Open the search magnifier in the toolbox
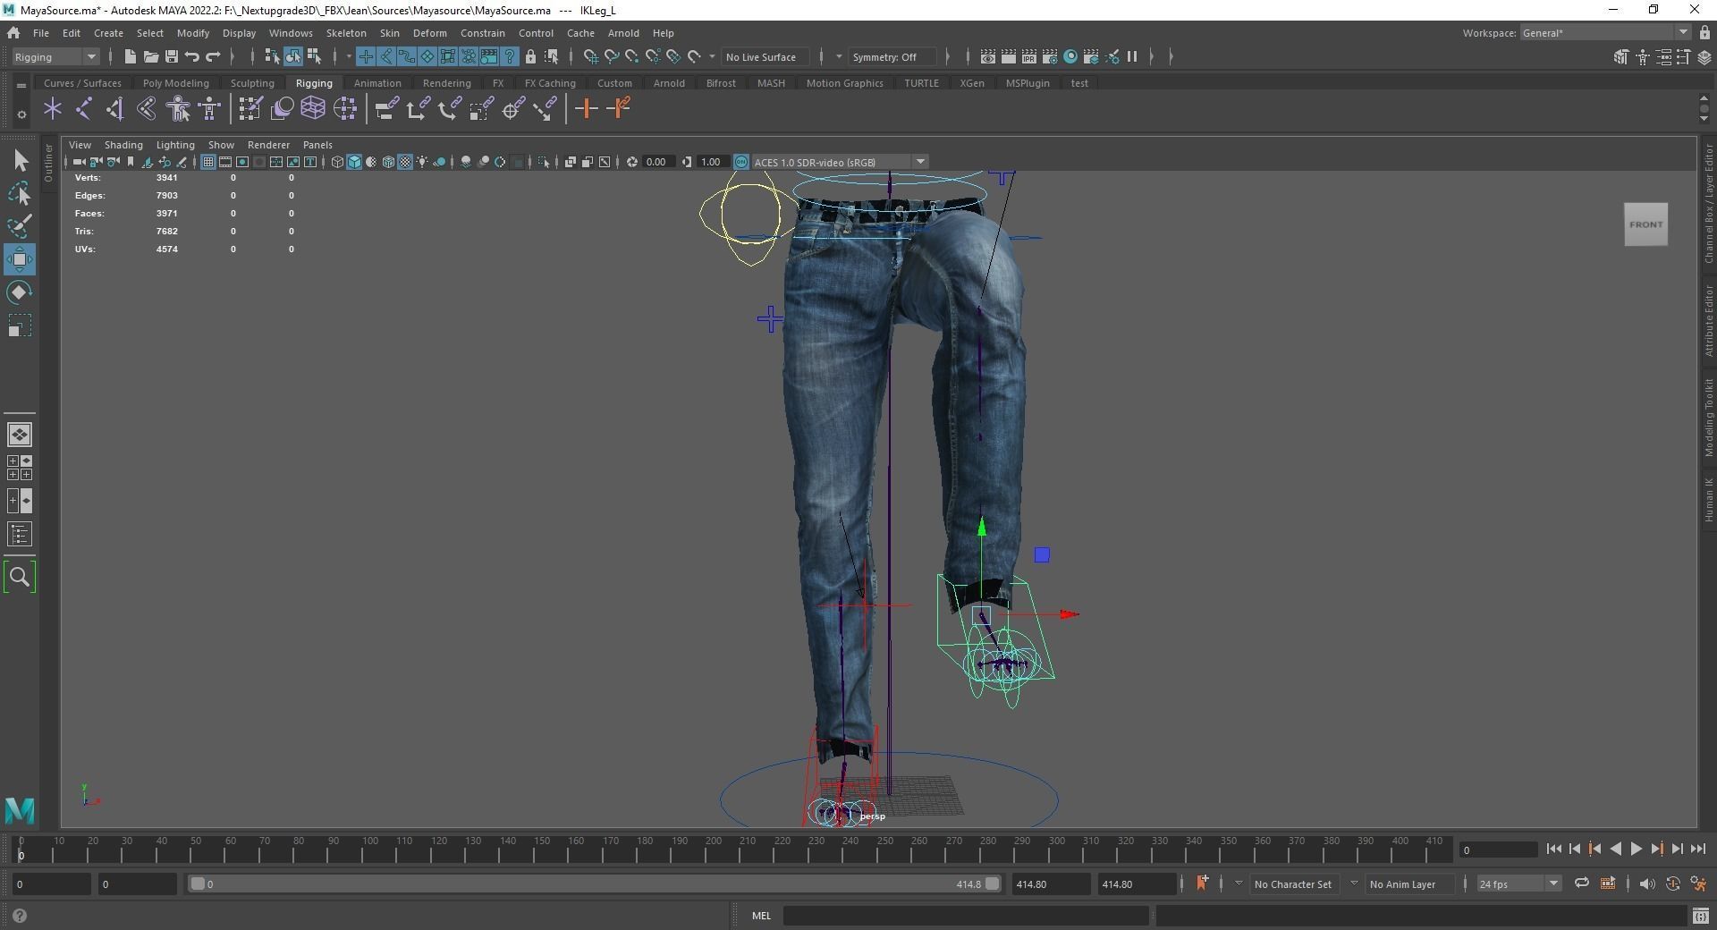The height and width of the screenshot is (930, 1717). [x=20, y=578]
